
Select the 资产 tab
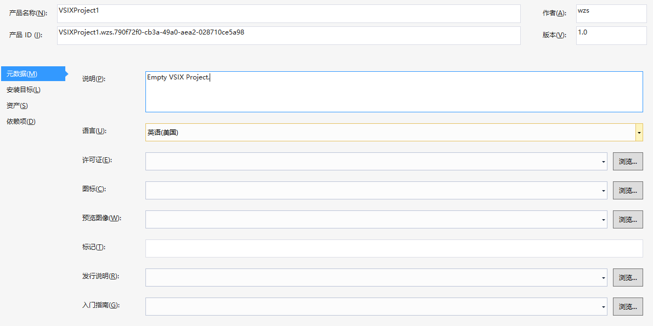(17, 106)
